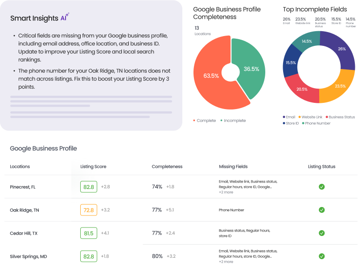Toggle the Complete legend item
The width and height of the screenshot is (362, 268).
[205, 121]
